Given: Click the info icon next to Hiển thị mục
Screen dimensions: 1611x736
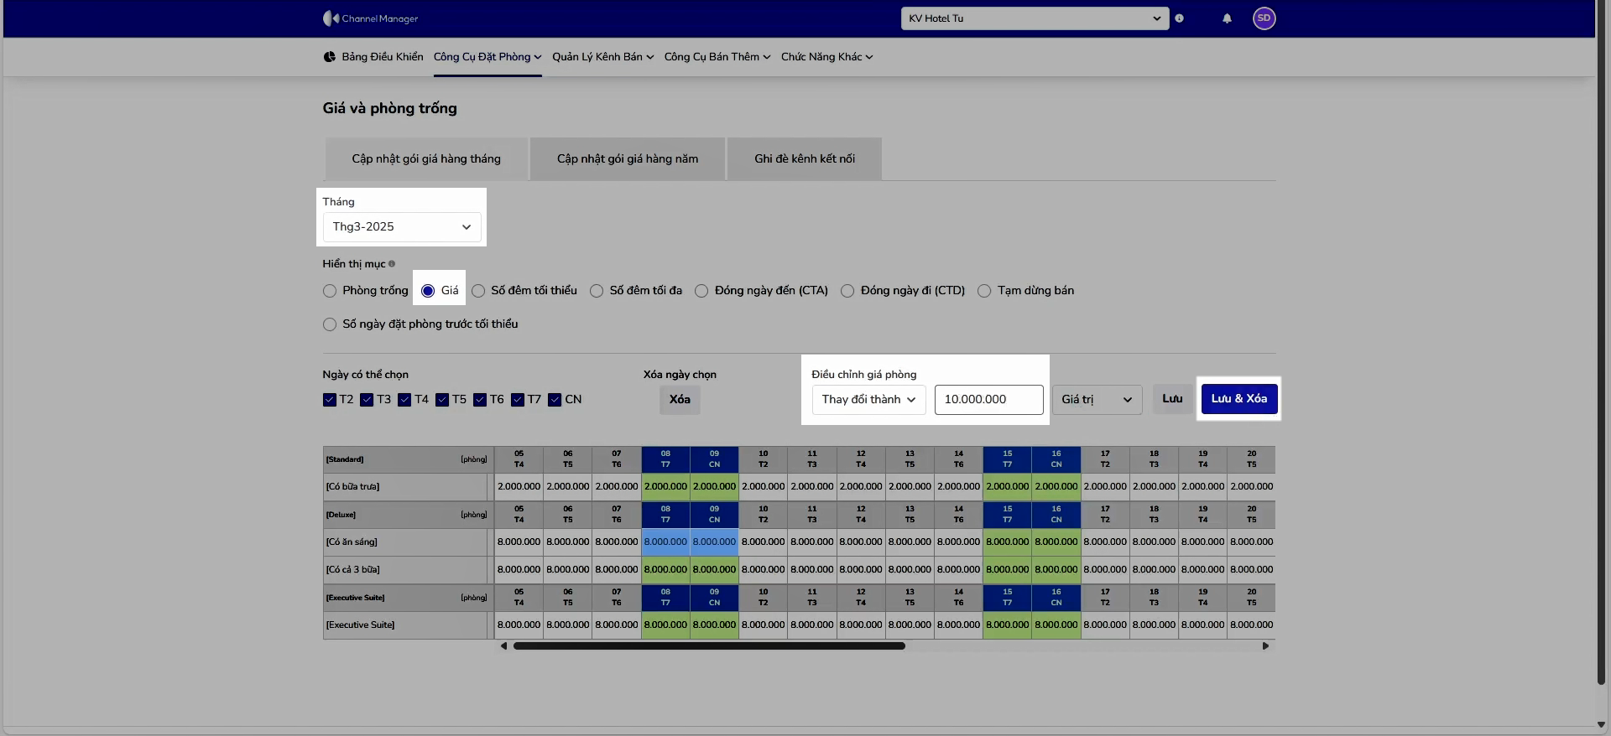Looking at the screenshot, I should [x=392, y=264].
